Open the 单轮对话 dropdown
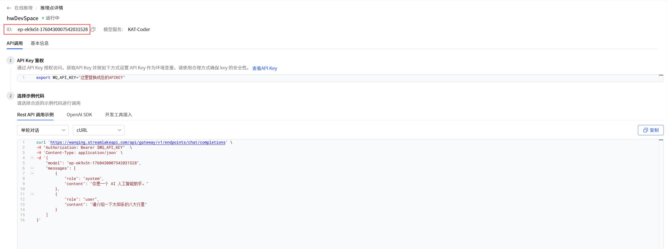The width and height of the screenshot is (667, 249). [43, 130]
